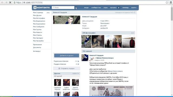
Task: Click the новости link in Друзья block
Action: pyautogui.click(x=76, y=74)
